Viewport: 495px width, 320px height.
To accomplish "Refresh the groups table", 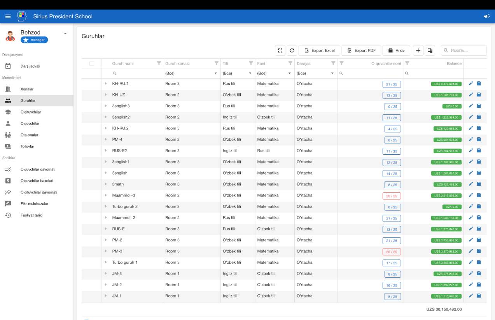I will point(292,51).
